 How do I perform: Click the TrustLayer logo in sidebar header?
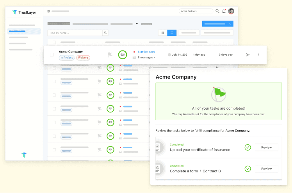click(x=24, y=12)
